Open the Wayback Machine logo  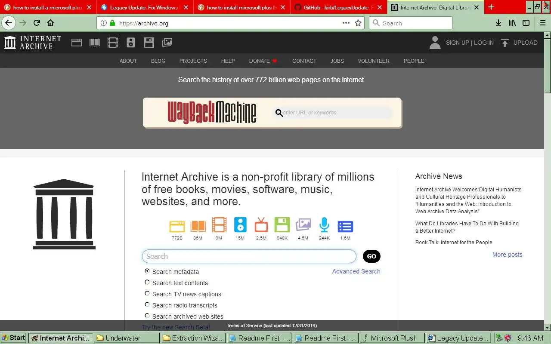(x=212, y=112)
